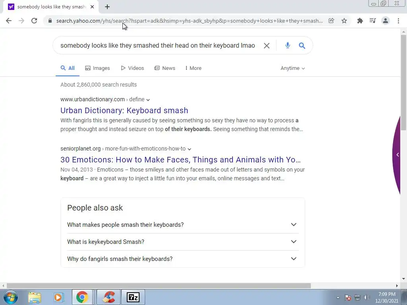Reload the page with the refresh icon
This screenshot has width=407, height=305.
click(x=34, y=21)
